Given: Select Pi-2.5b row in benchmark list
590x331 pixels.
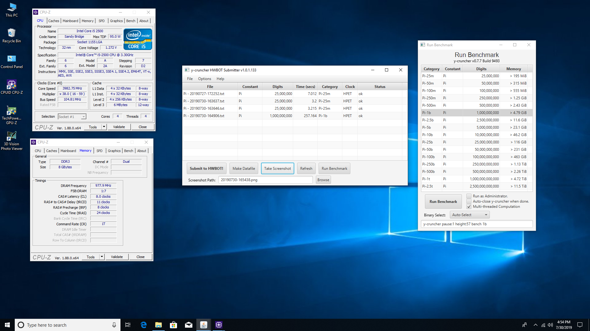Looking at the screenshot, I should click(x=477, y=120).
